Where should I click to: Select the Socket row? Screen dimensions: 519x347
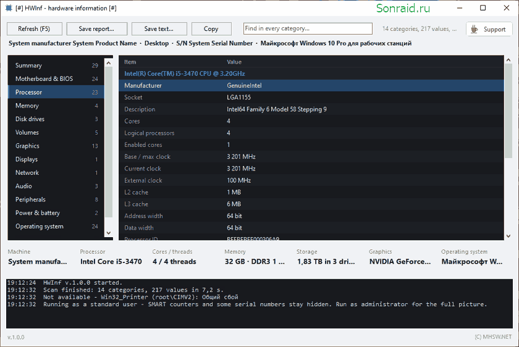311,98
